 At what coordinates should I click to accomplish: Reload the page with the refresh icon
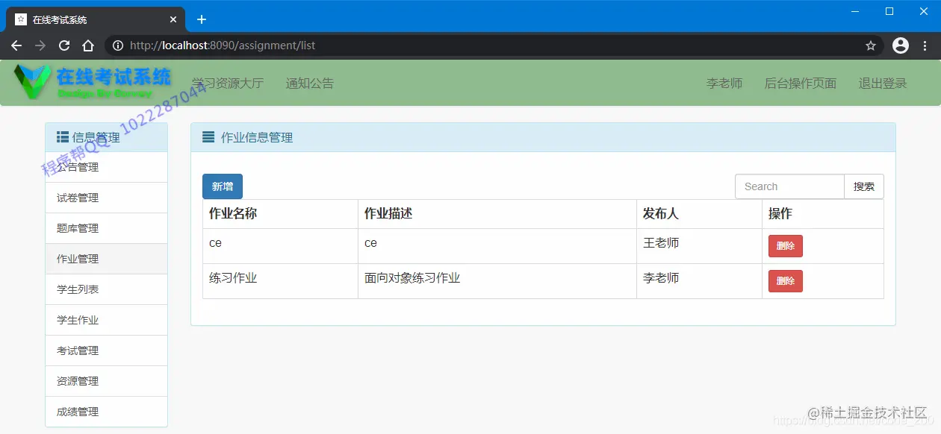click(63, 45)
